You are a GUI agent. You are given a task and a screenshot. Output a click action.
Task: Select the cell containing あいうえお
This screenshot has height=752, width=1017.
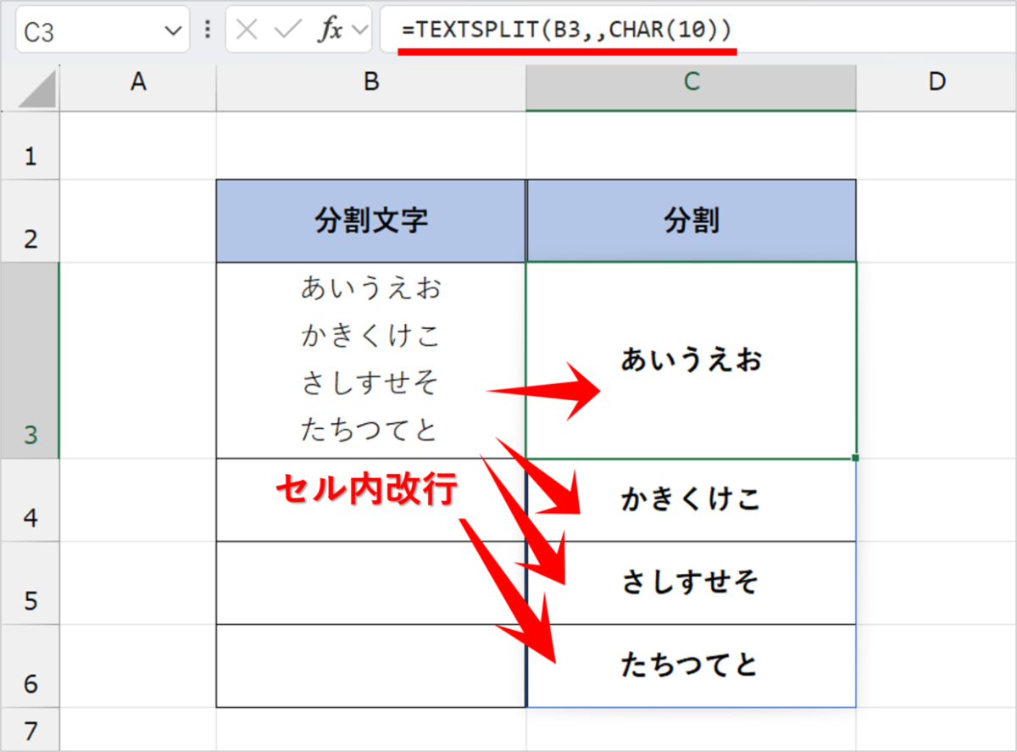click(691, 359)
